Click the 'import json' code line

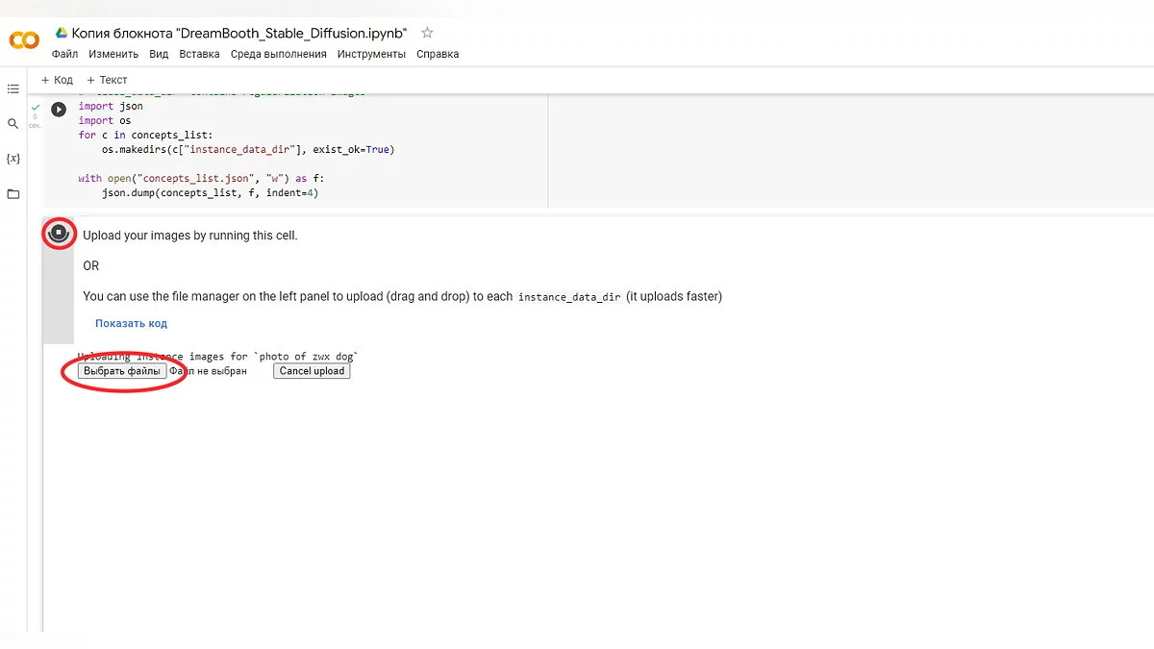pyautogui.click(x=111, y=107)
